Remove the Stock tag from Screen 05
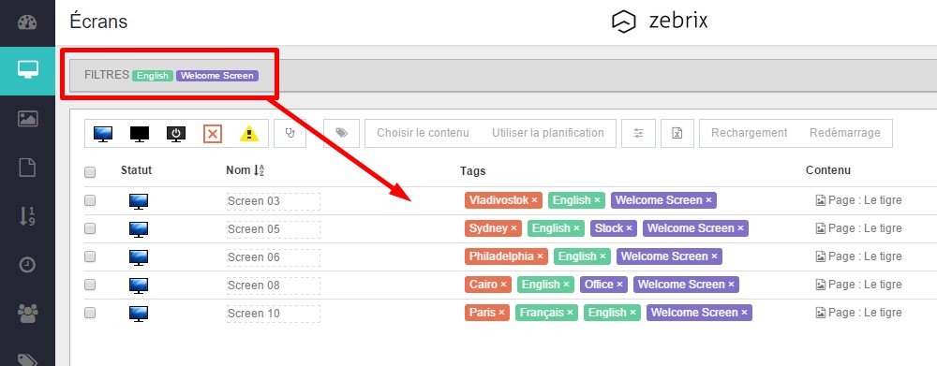Screen dimensions: 937x366 [x=629, y=228]
